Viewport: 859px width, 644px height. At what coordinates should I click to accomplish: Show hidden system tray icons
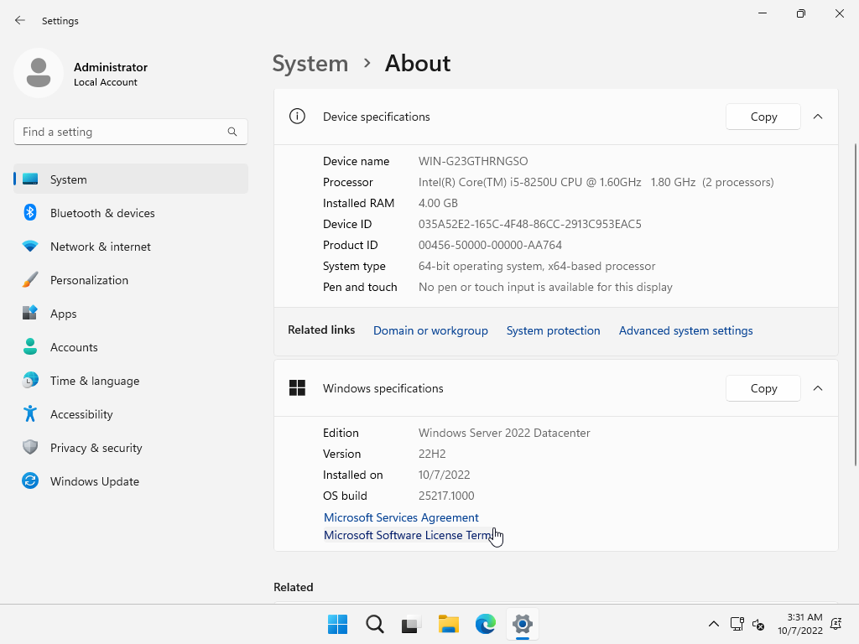pos(713,624)
